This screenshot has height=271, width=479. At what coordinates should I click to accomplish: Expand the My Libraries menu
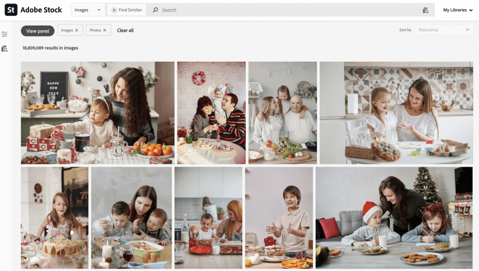coord(457,10)
